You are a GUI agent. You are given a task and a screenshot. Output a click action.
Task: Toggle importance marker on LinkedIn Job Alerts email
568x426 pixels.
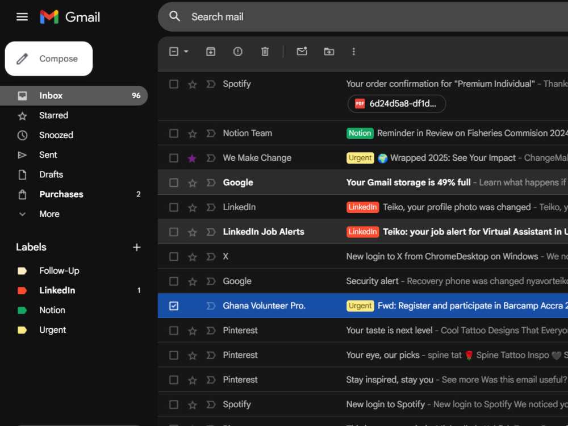211,232
